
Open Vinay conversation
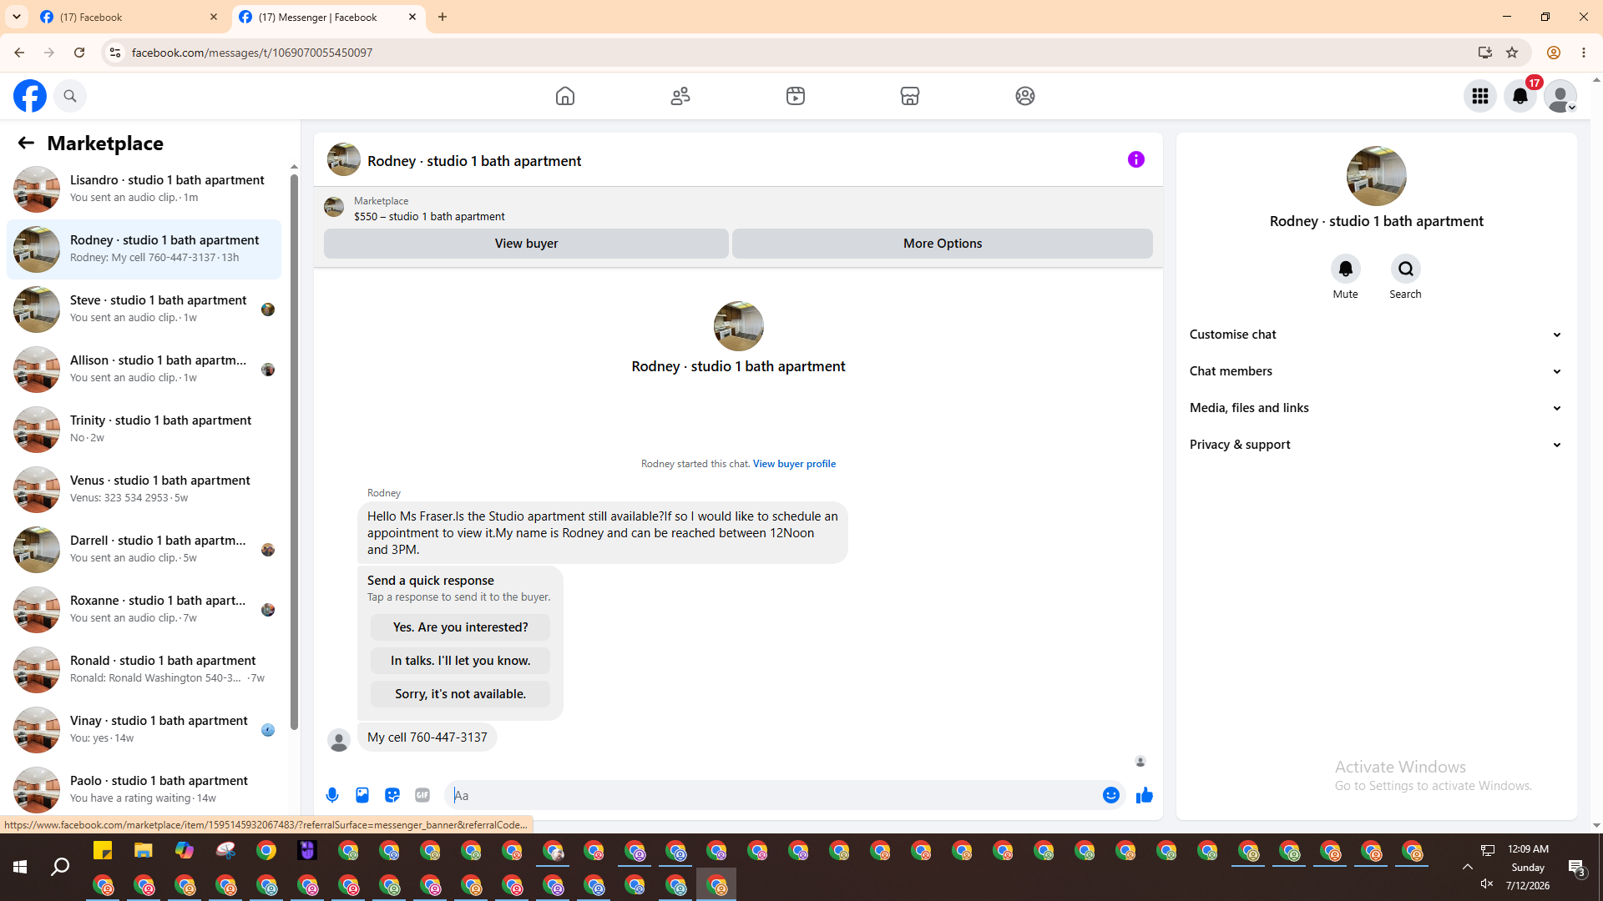click(x=144, y=730)
